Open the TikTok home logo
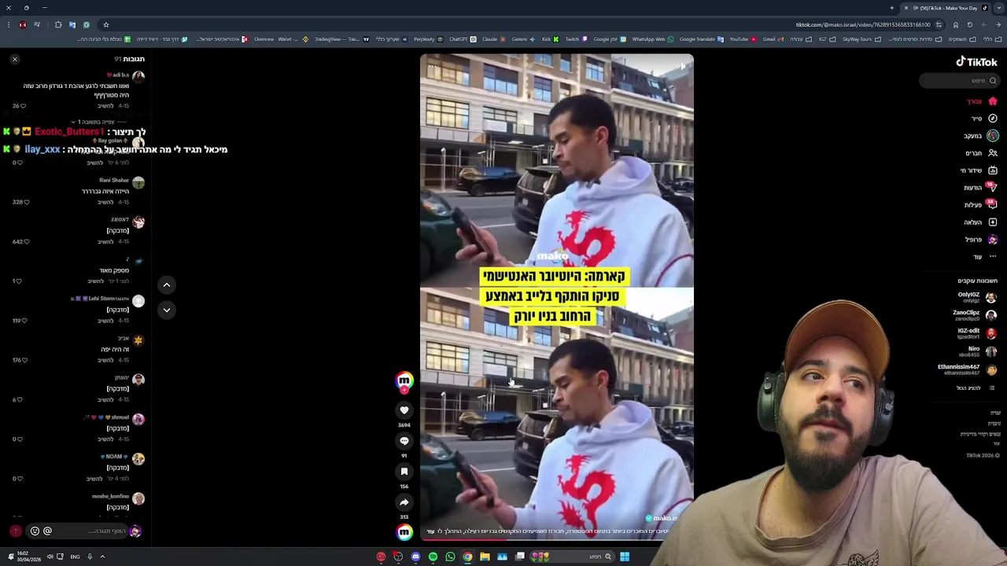This screenshot has height=566, width=1007. click(x=976, y=61)
